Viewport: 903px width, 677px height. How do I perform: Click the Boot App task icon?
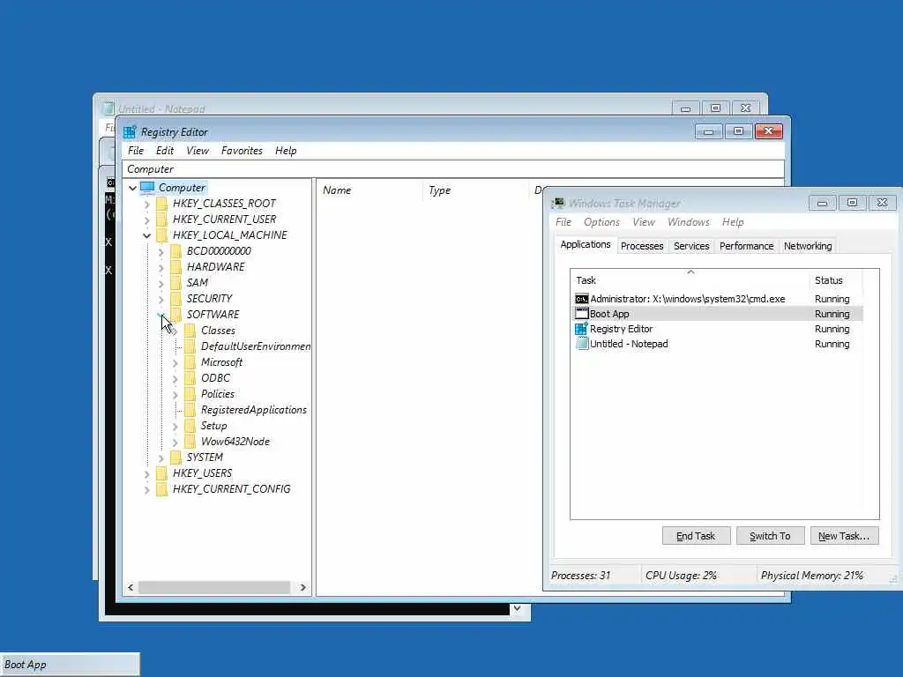click(x=582, y=314)
